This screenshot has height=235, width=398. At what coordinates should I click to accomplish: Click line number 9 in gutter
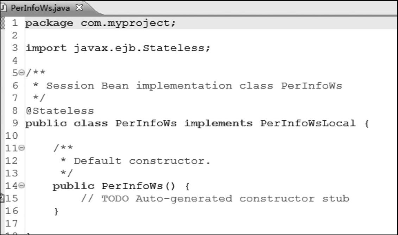point(15,123)
